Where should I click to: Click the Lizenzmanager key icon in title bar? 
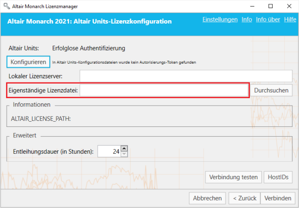tap(7, 6)
